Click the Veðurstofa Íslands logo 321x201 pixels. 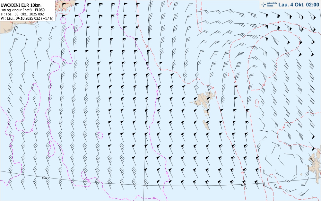point(269,4)
